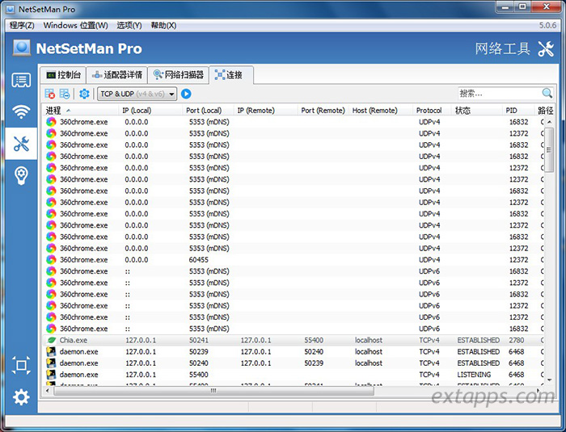The width and height of the screenshot is (566, 432).
Task: Sort by IP (Remote) column header
Action: tap(266, 111)
